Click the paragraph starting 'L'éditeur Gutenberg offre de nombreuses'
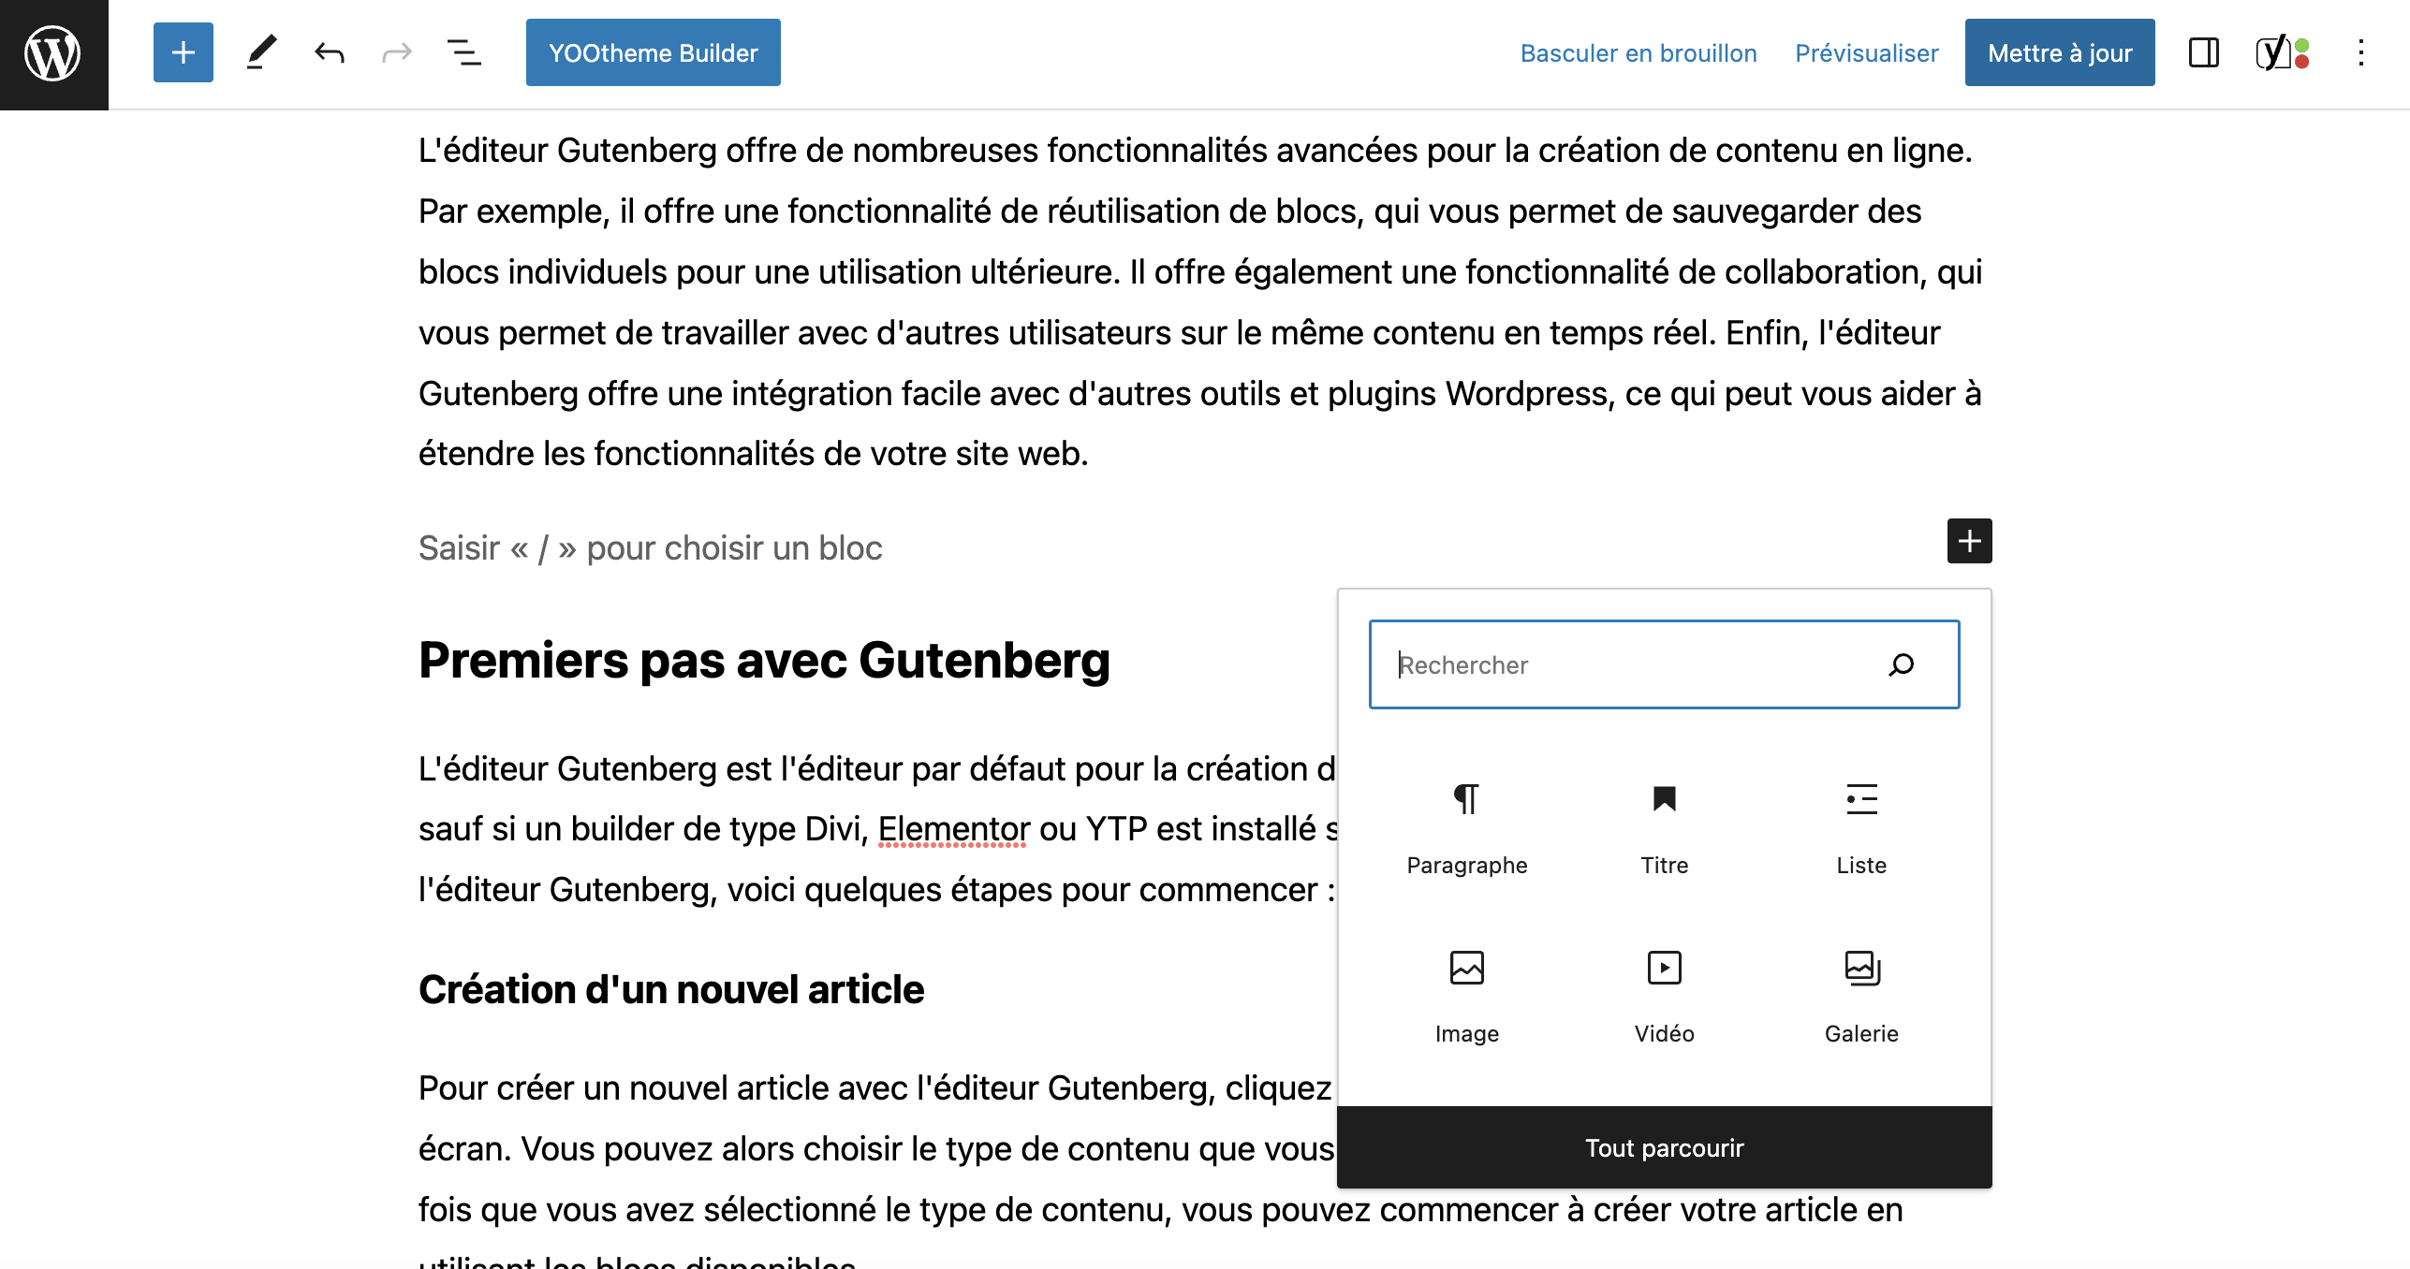The height and width of the screenshot is (1269, 2410). coord(1200,301)
